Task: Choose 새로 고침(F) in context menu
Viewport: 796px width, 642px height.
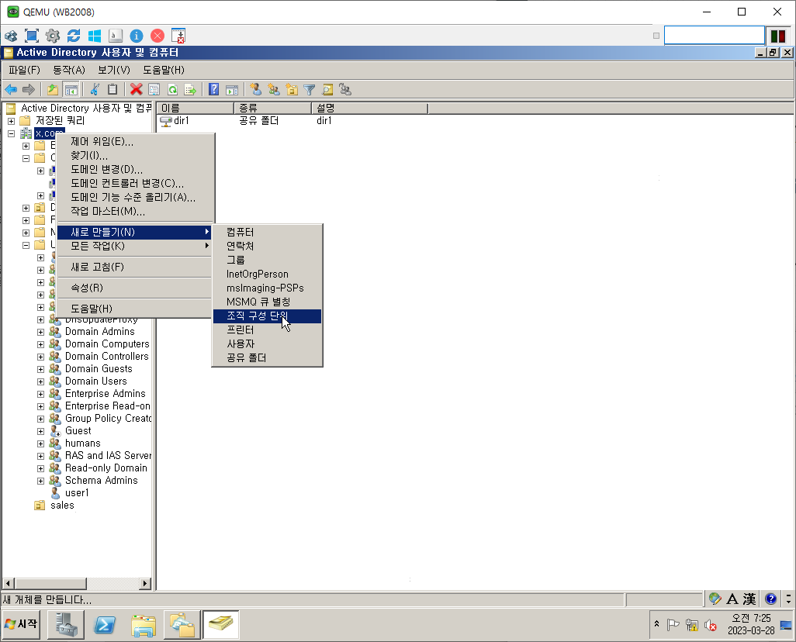Action: pos(134,267)
